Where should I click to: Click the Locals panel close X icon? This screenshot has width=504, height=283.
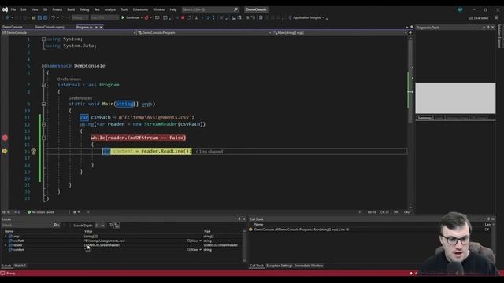243,219
